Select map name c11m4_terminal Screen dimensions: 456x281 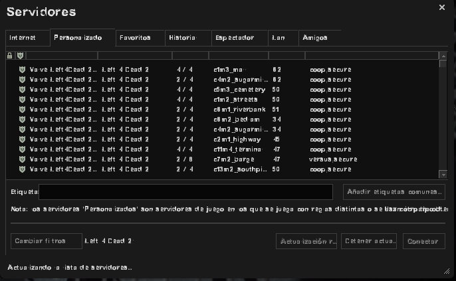click(x=237, y=149)
